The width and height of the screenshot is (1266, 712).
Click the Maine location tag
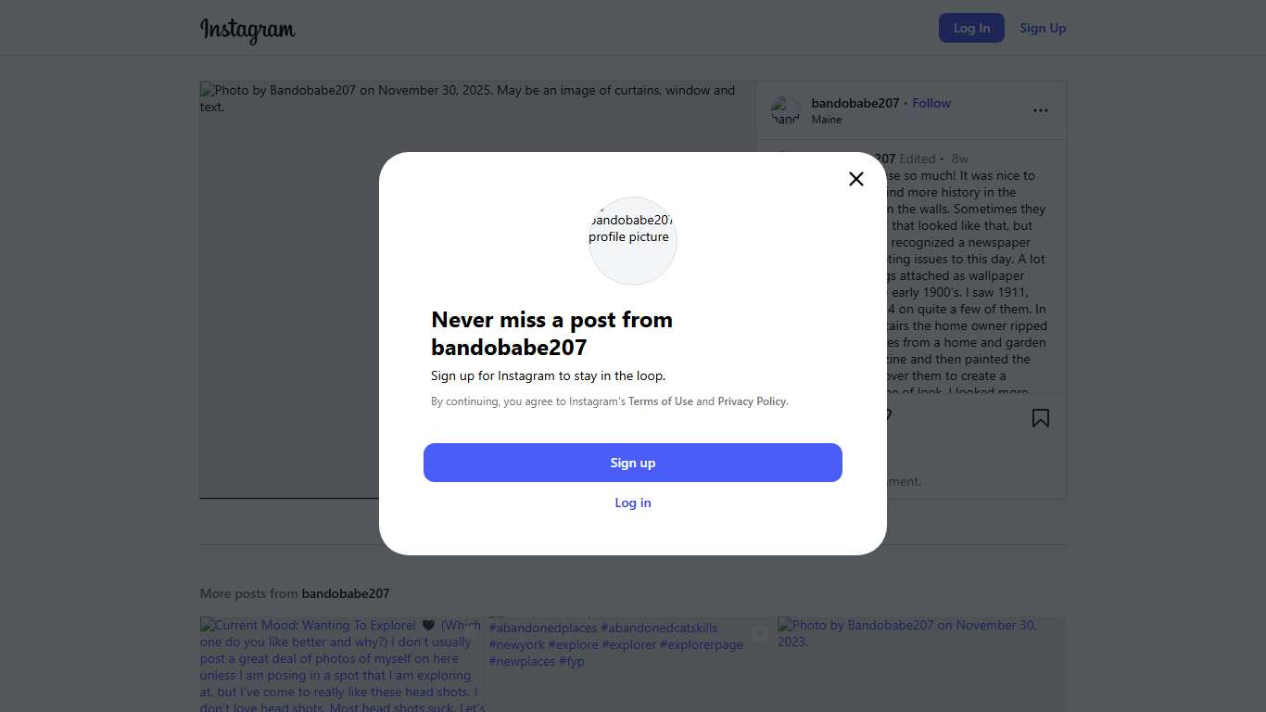coord(827,120)
